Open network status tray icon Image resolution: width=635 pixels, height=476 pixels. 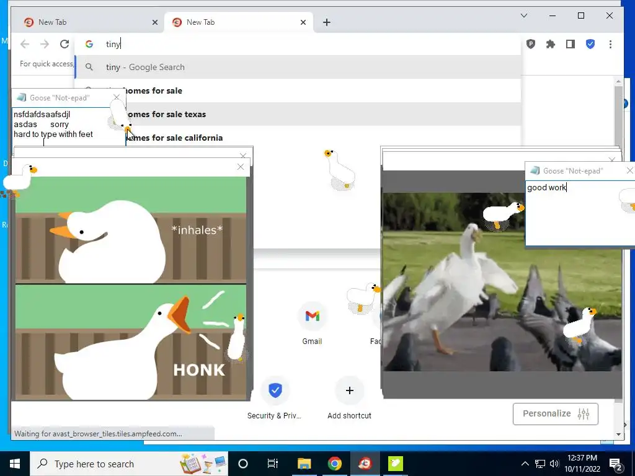[x=540, y=464]
